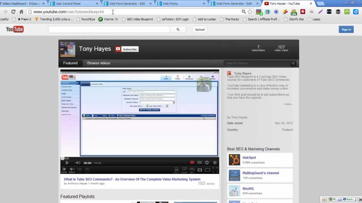Subscribe to Tony Hayes channel
Viewport: 362px width, 203px height.
tap(127, 49)
